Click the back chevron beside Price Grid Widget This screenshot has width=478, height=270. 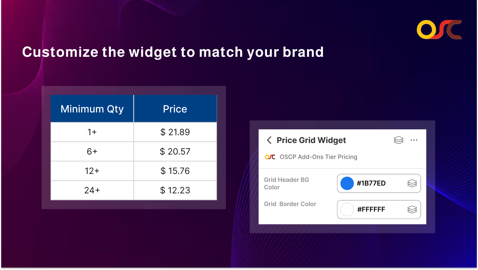pos(269,140)
